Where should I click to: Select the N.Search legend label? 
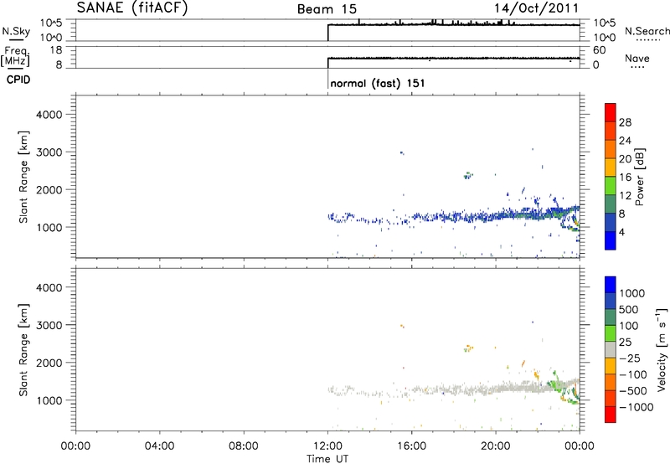click(647, 31)
